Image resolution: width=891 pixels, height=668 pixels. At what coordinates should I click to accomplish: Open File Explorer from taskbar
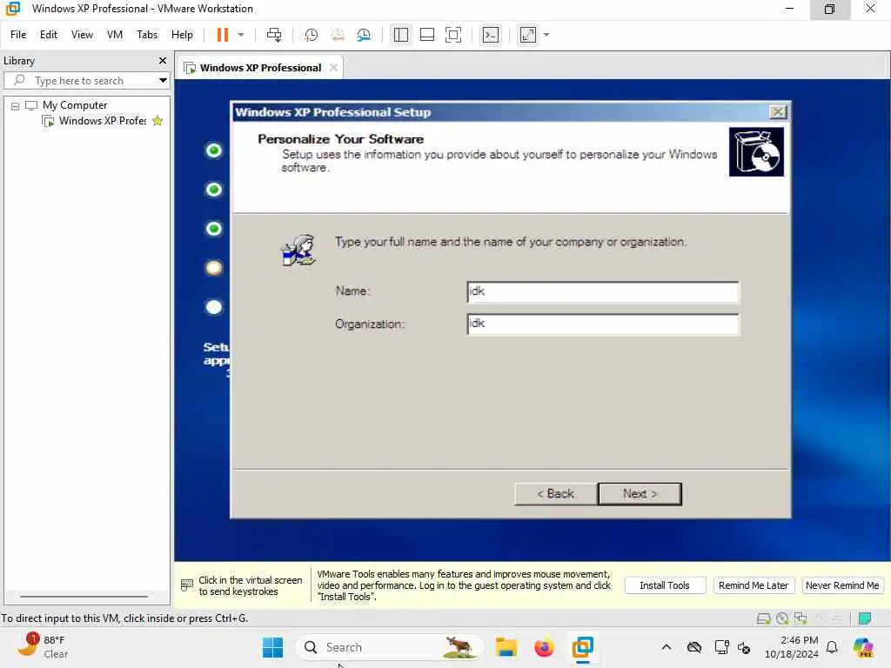(506, 647)
